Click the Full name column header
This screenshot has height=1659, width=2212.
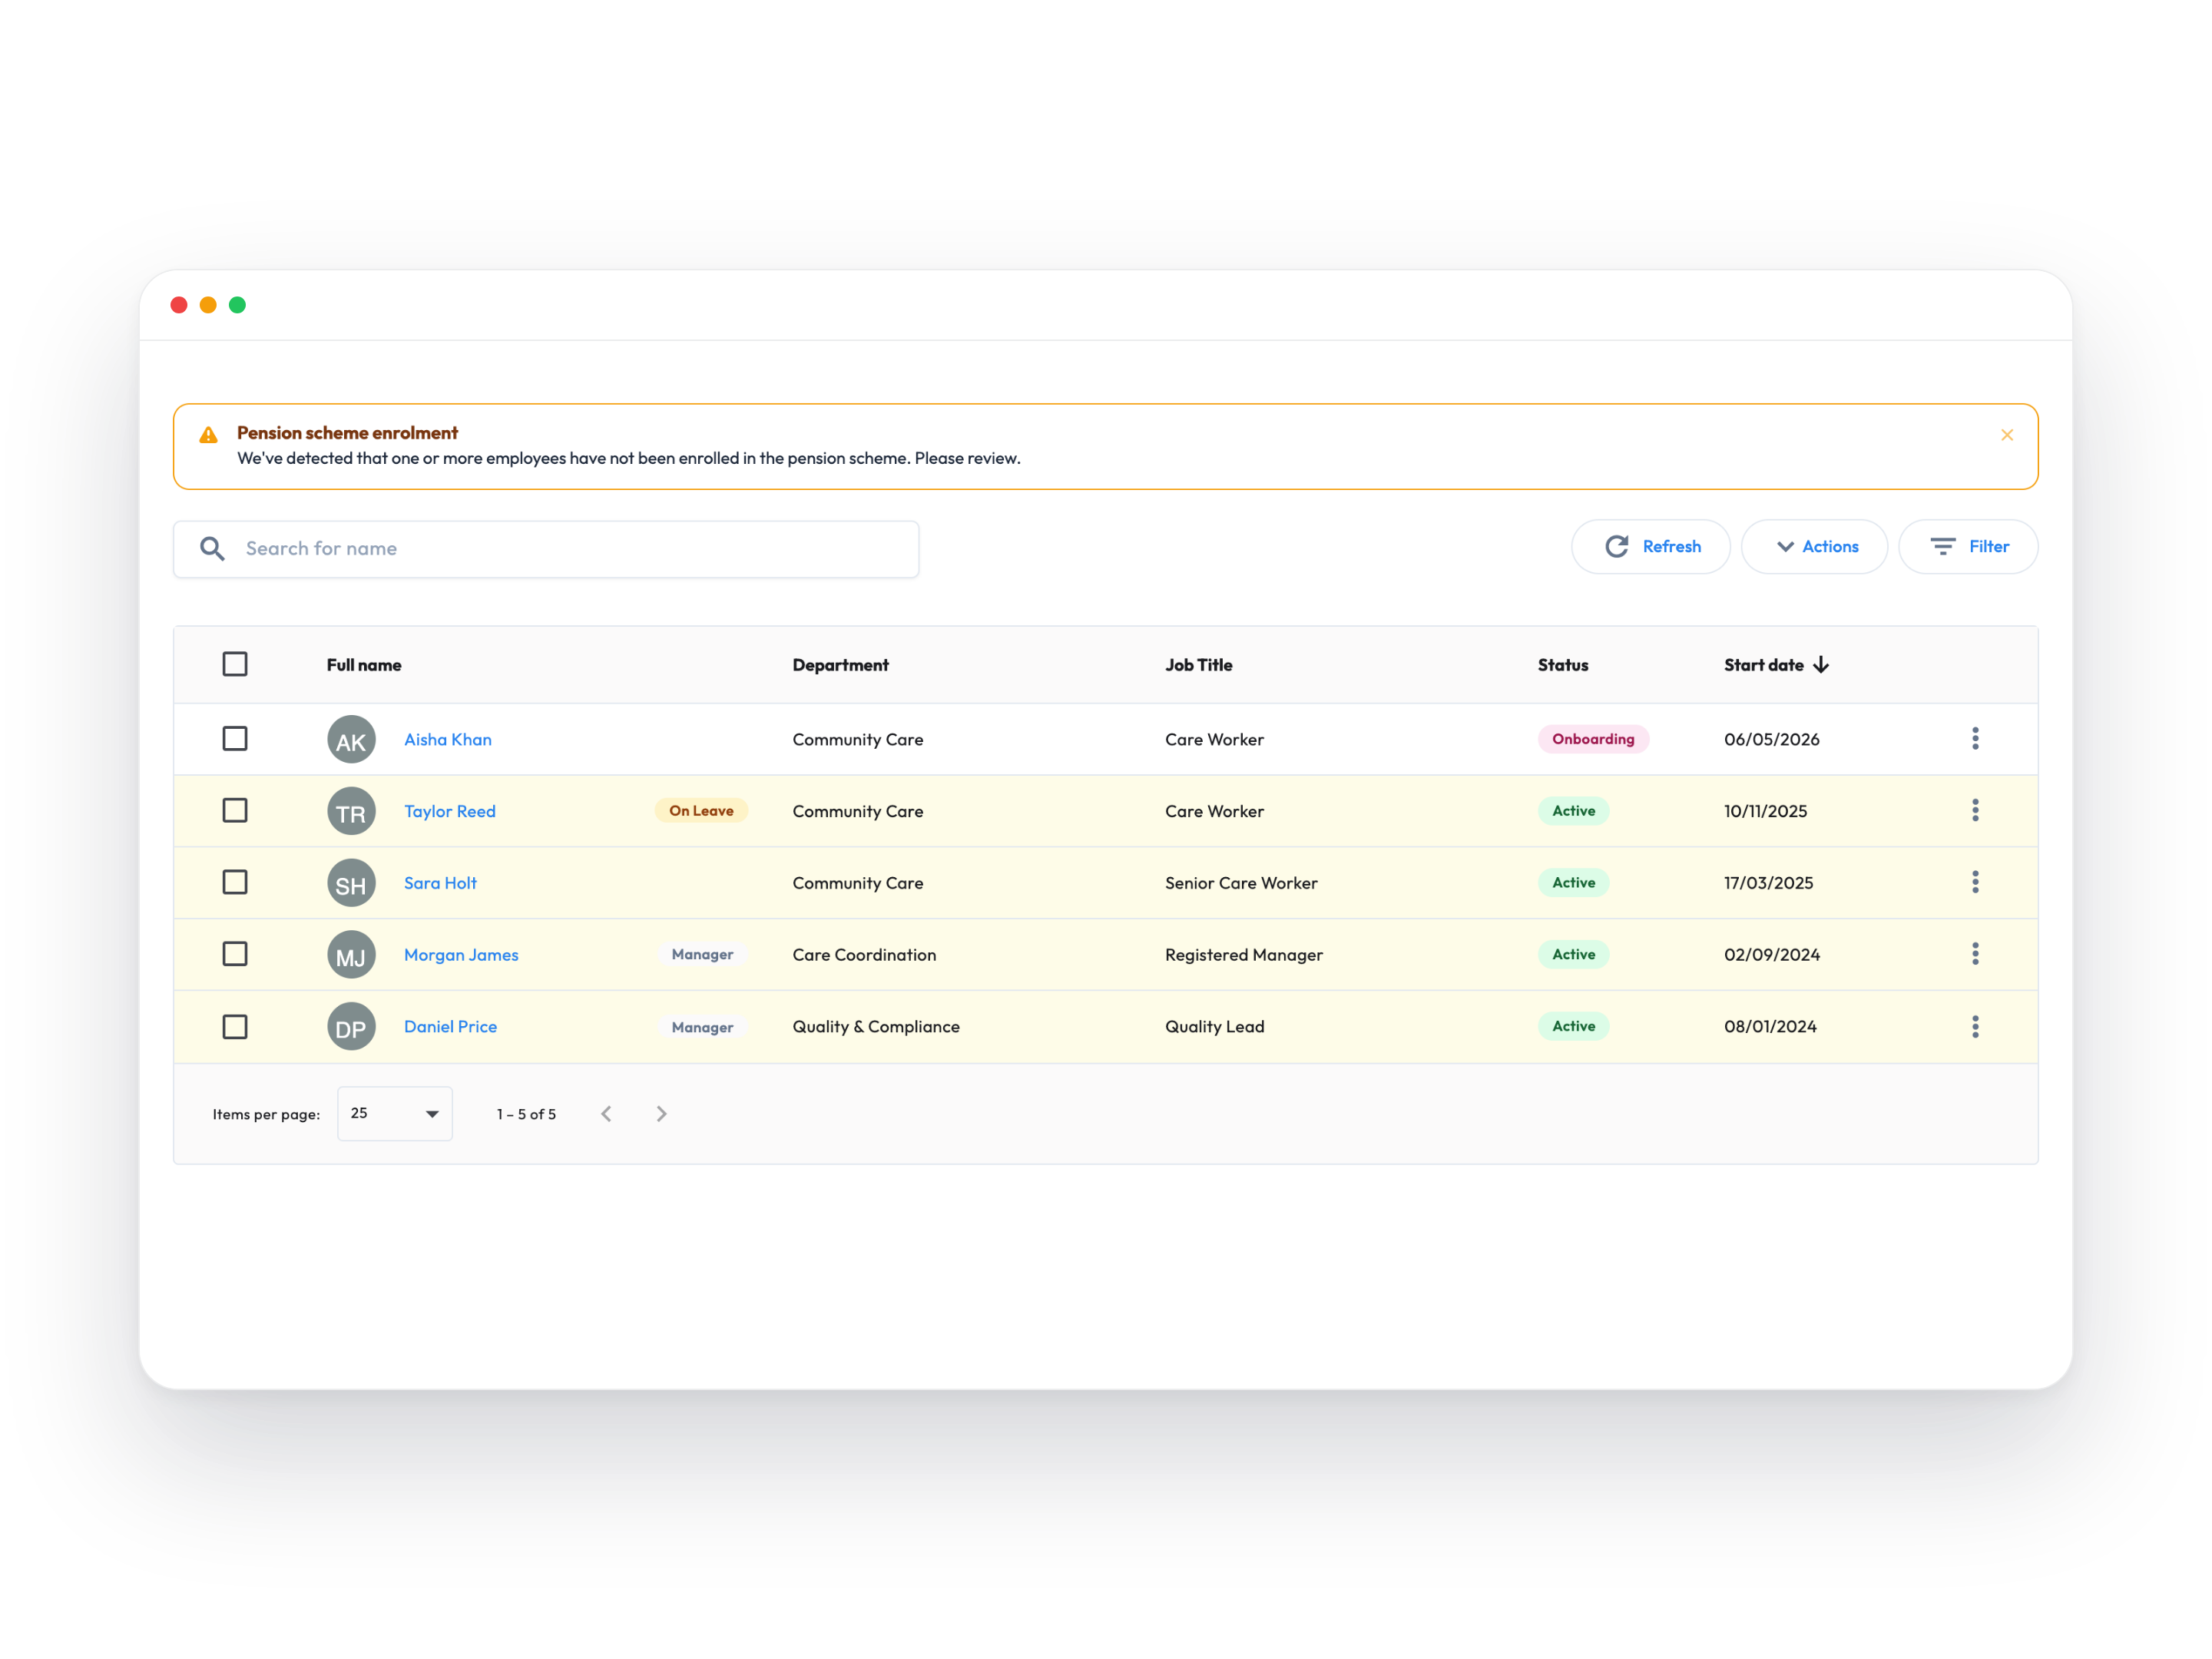[x=364, y=665]
